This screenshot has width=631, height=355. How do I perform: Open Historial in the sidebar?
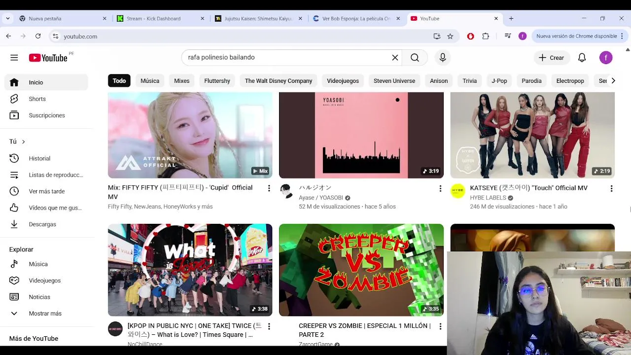[46, 158]
